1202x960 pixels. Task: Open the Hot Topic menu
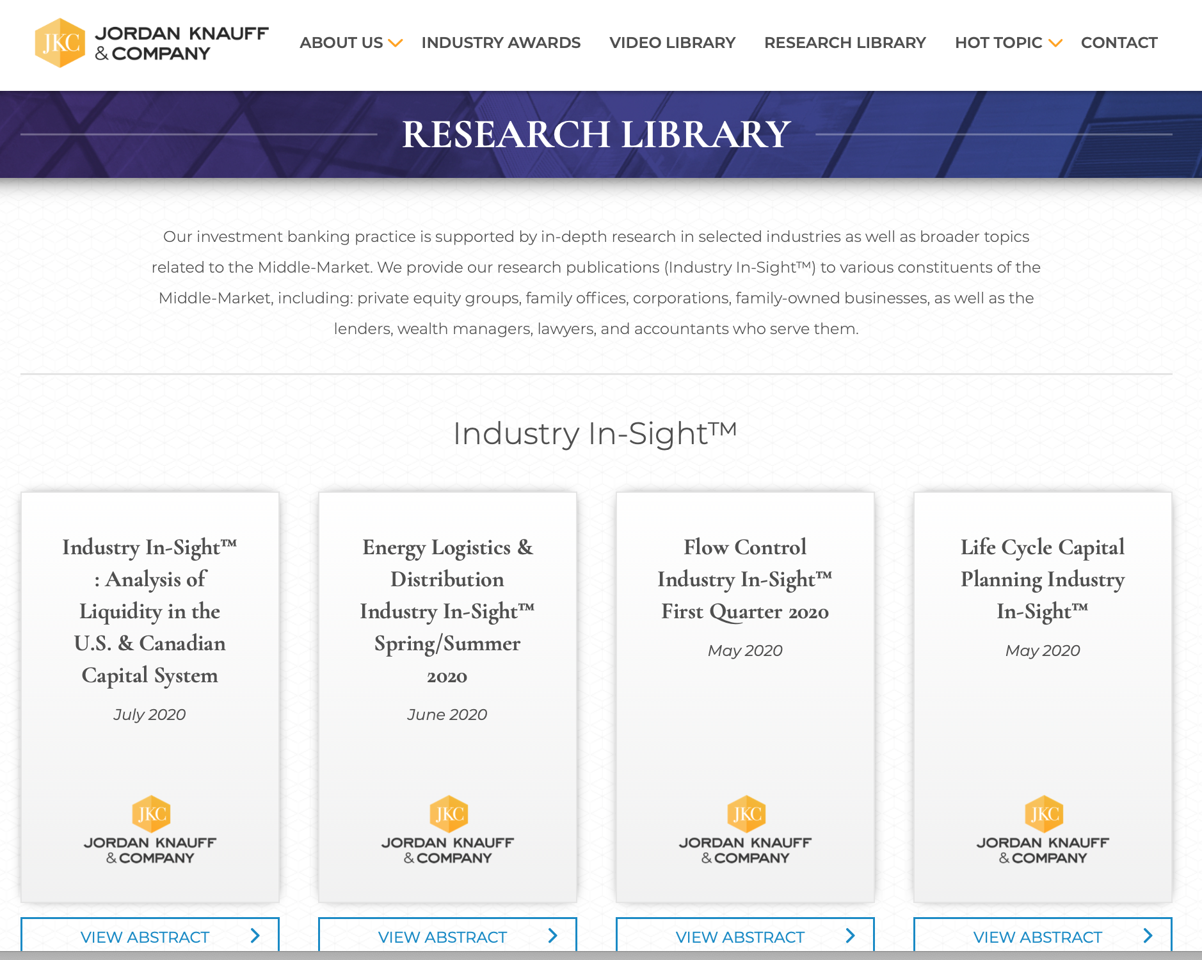coord(998,43)
